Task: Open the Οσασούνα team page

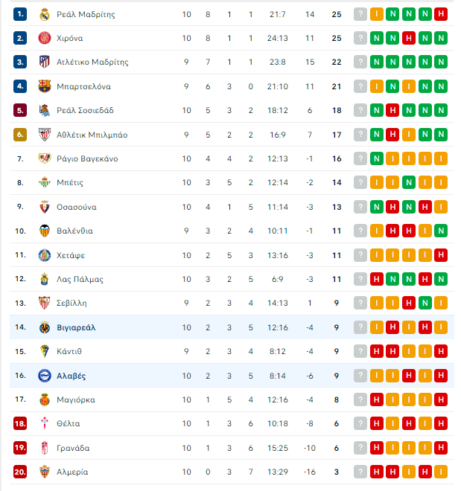Action: (77, 207)
